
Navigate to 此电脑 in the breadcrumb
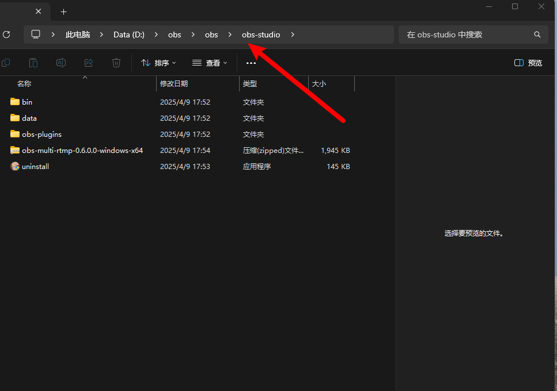78,34
